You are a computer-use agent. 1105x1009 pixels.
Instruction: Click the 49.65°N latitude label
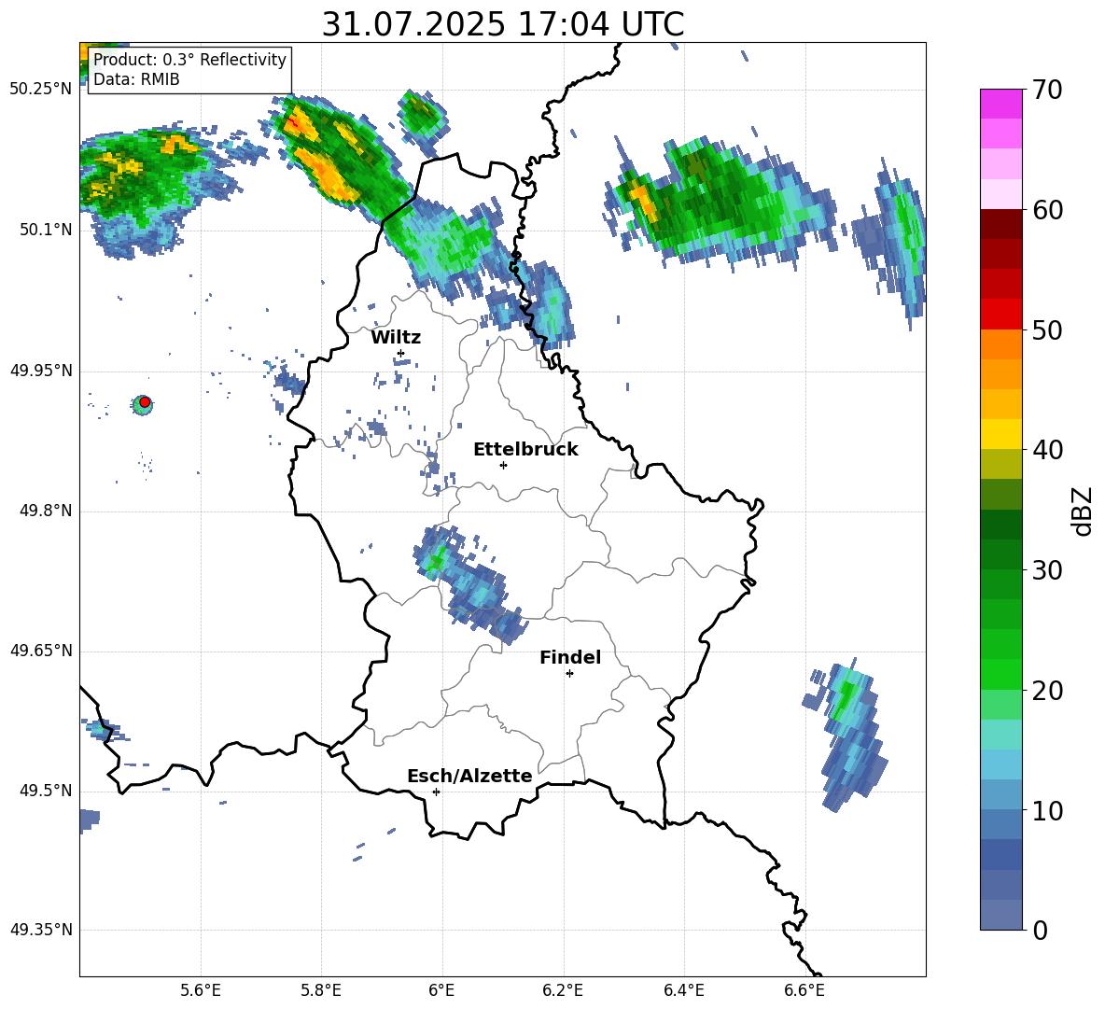coord(41,651)
